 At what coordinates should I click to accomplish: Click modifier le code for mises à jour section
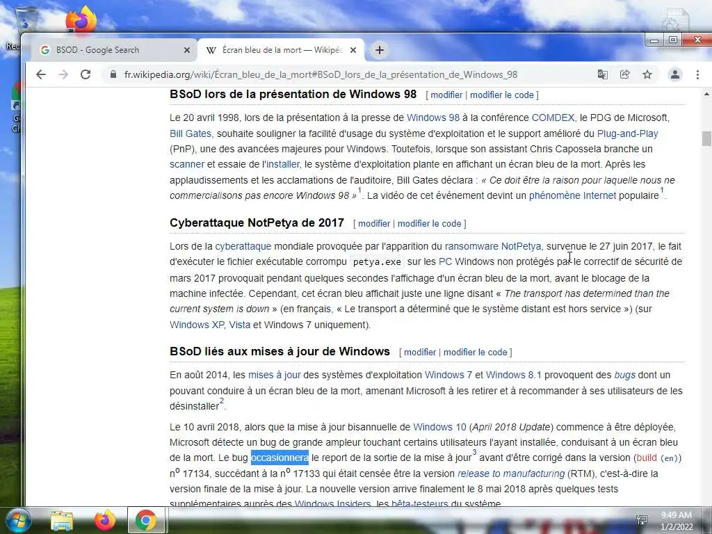pyautogui.click(x=476, y=352)
